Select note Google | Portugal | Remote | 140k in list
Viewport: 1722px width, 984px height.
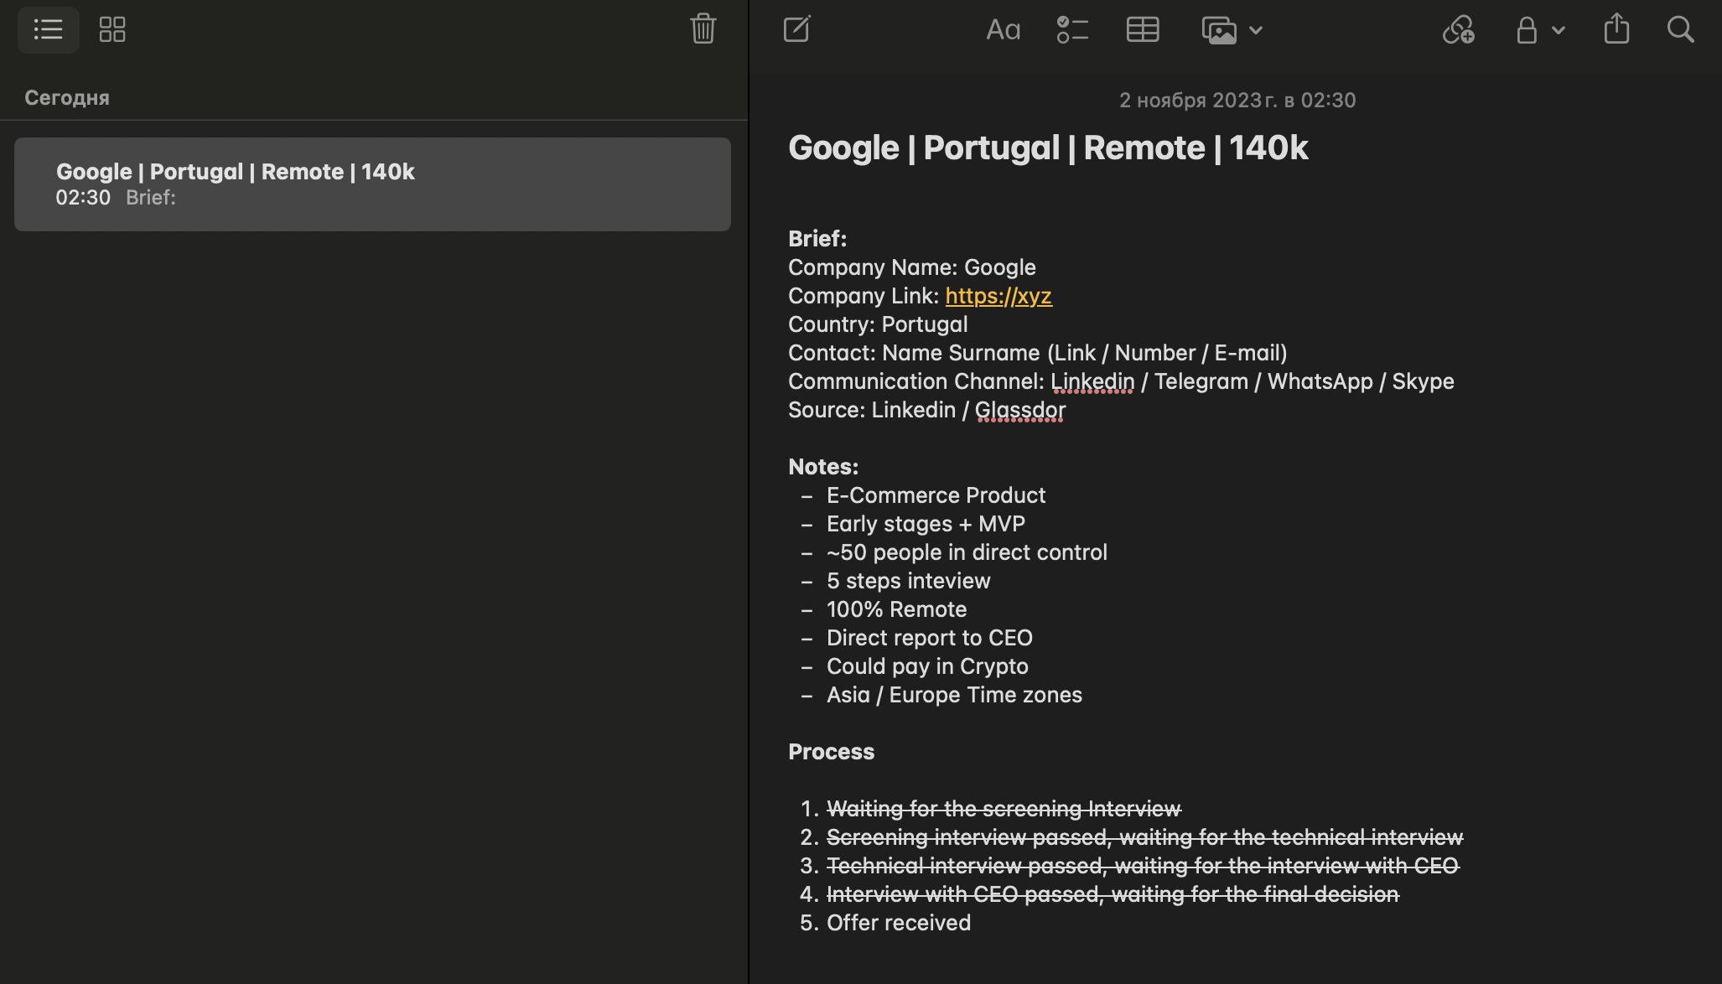[x=372, y=184]
